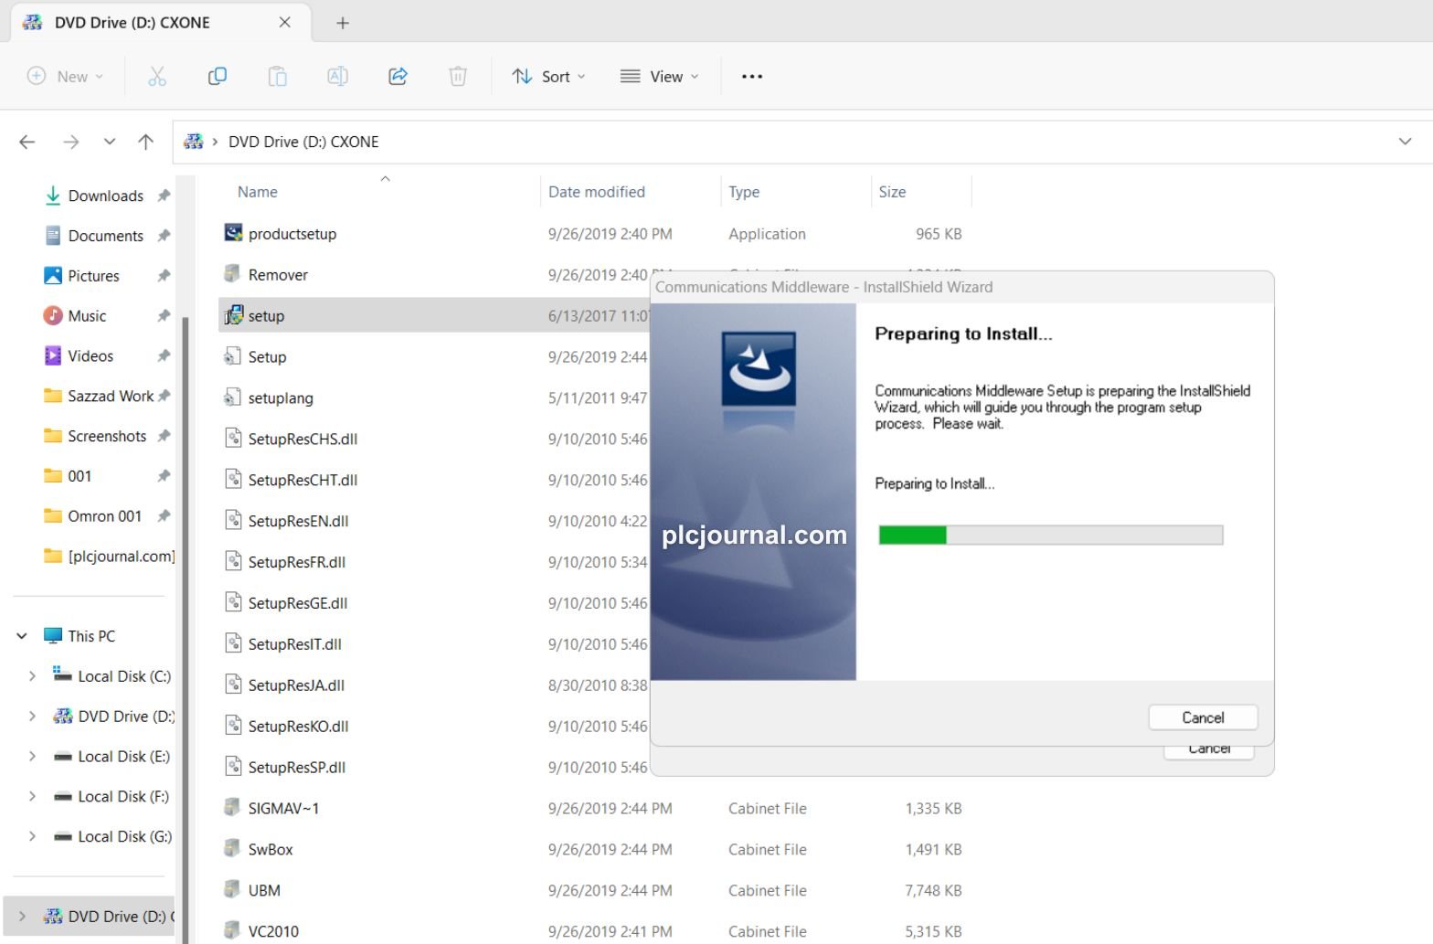1433x944 pixels.
Task: Open Music in quick access
Action: tap(87, 316)
